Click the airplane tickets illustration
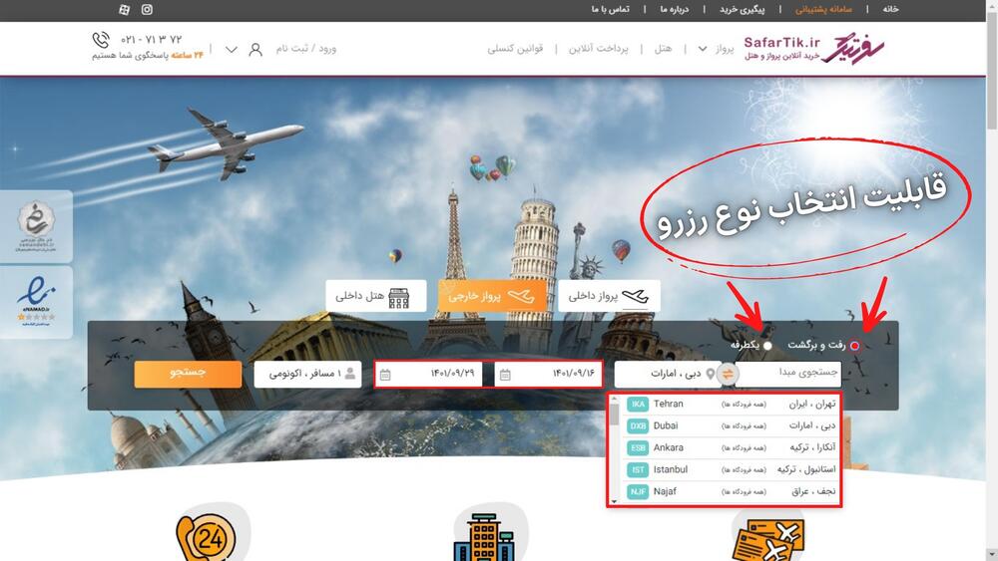998x561 pixels. (769, 540)
